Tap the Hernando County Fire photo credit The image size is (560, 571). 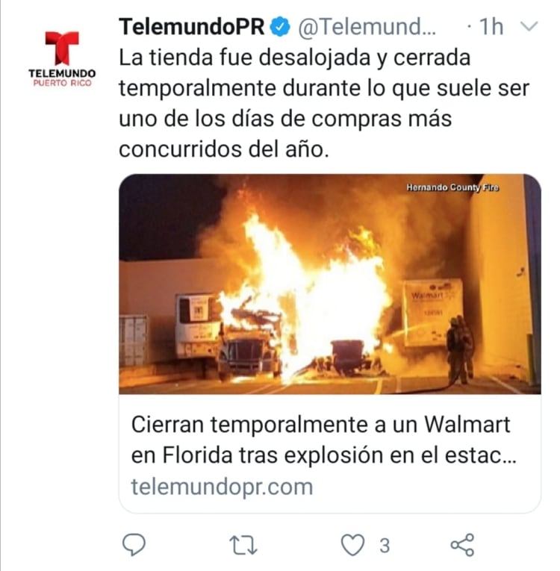click(452, 187)
